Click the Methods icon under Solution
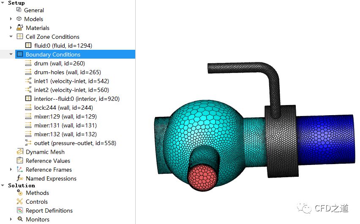 pyautogui.click(x=19, y=192)
